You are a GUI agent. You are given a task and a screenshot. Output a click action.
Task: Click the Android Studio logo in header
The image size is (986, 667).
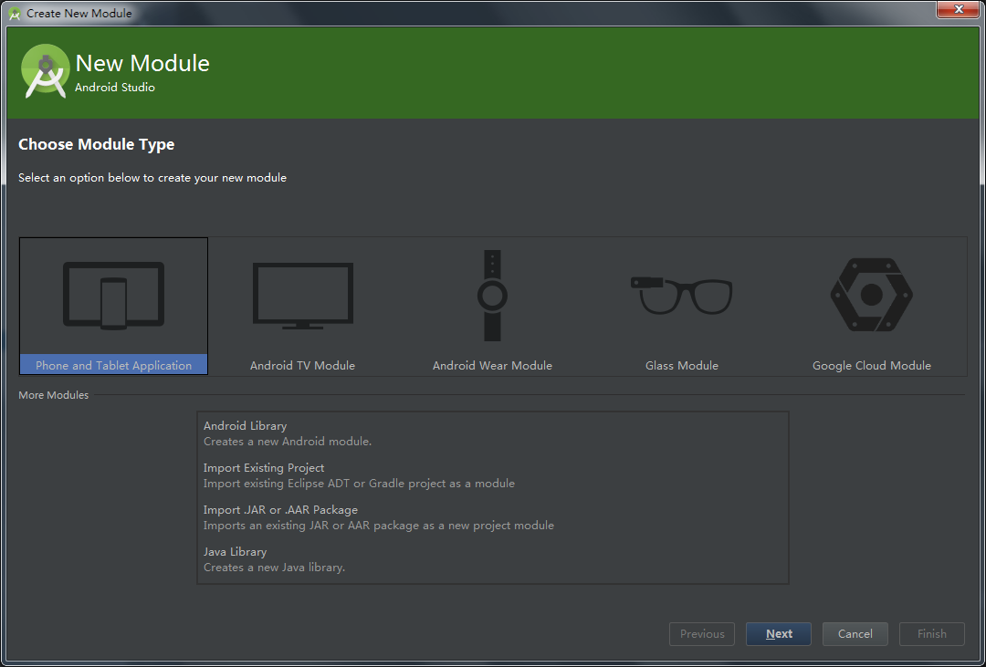(x=46, y=71)
